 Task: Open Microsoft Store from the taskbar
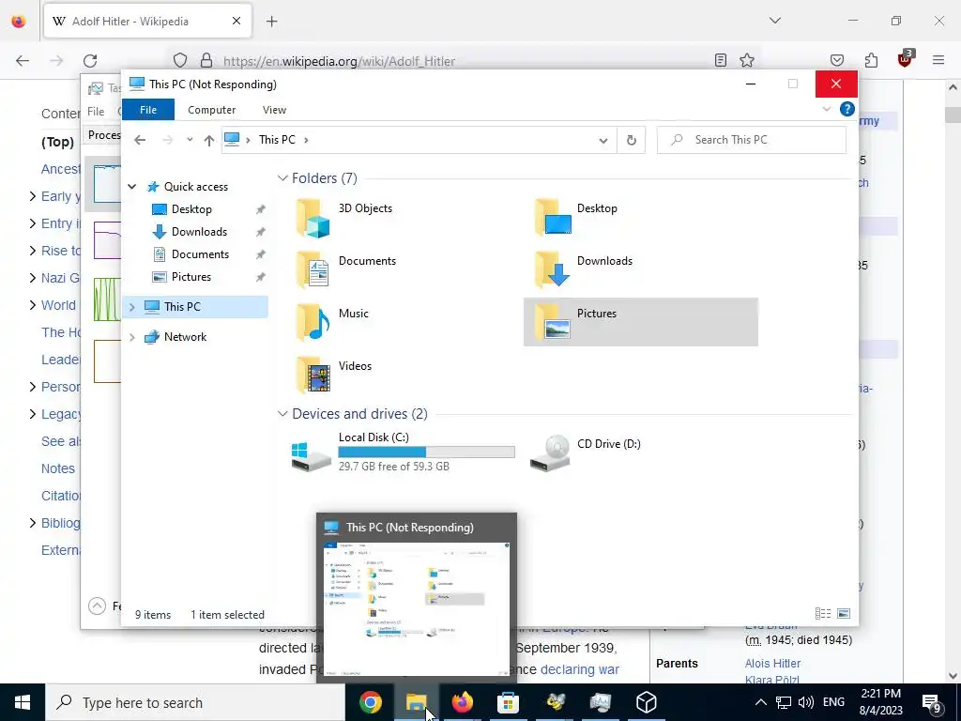(x=508, y=702)
